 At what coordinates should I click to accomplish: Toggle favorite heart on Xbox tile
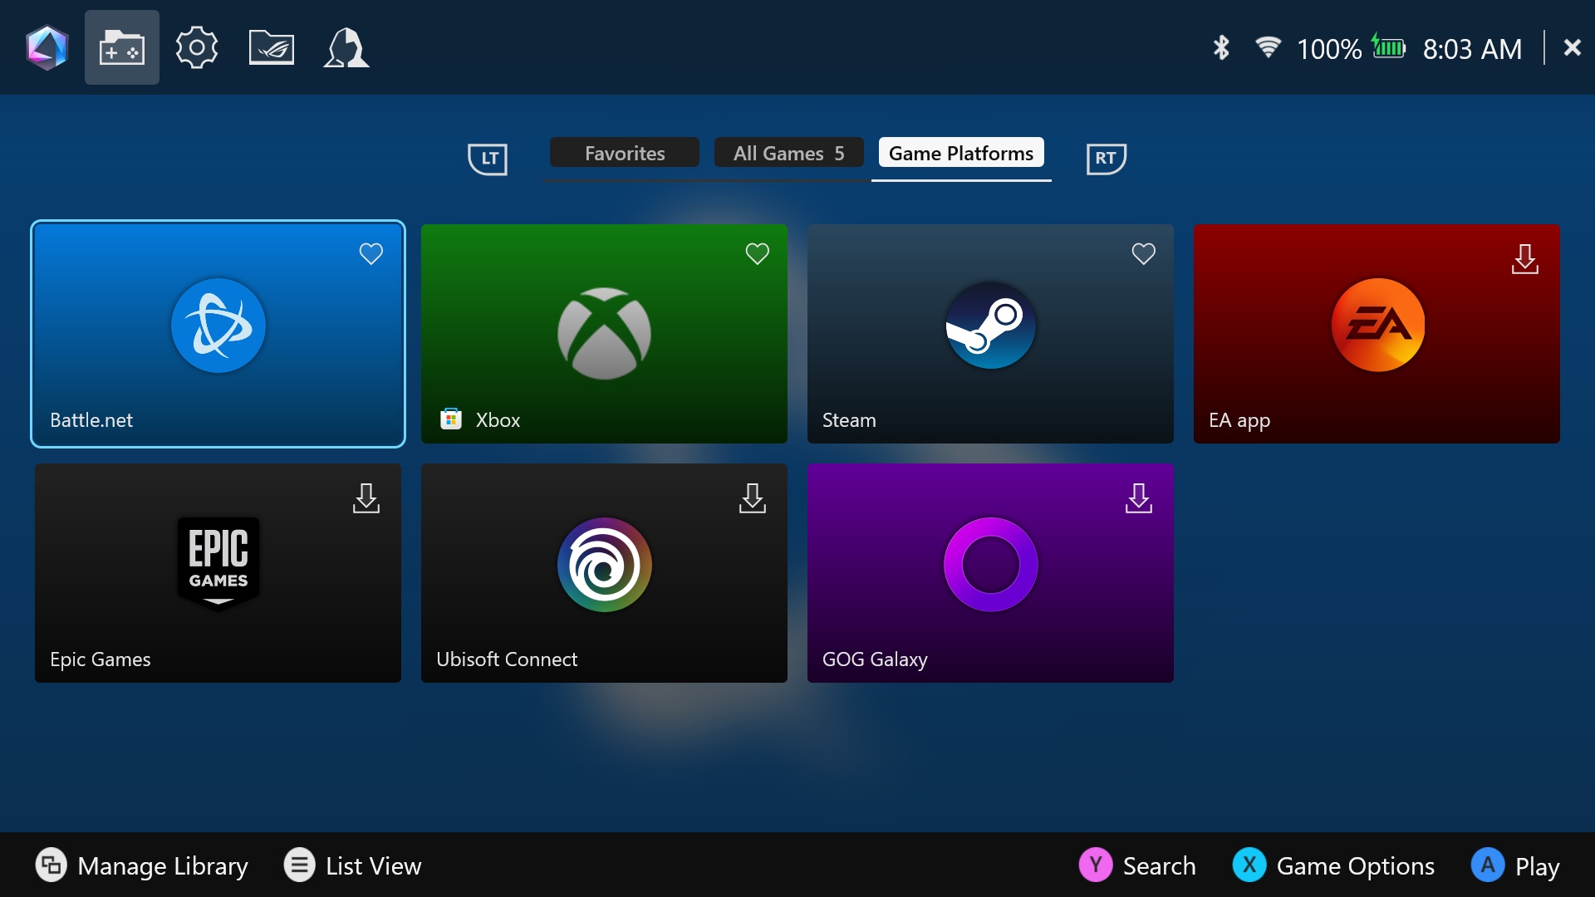pyautogui.click(x=757, y=253)
